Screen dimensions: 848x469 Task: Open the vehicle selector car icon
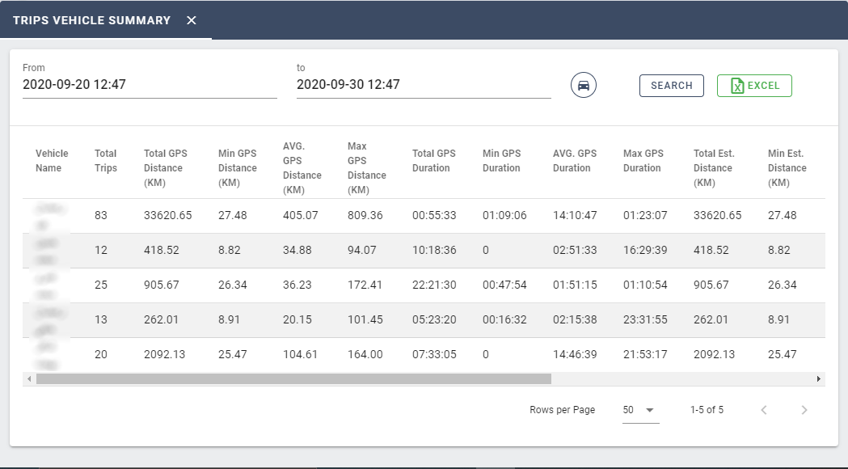(584, 85)
